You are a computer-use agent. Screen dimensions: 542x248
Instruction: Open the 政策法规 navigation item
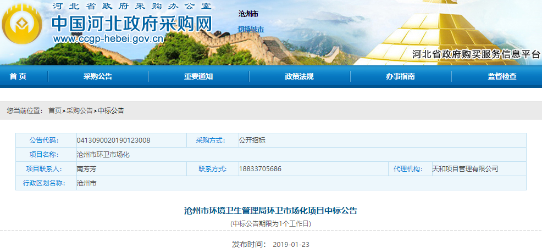[299, 77]
